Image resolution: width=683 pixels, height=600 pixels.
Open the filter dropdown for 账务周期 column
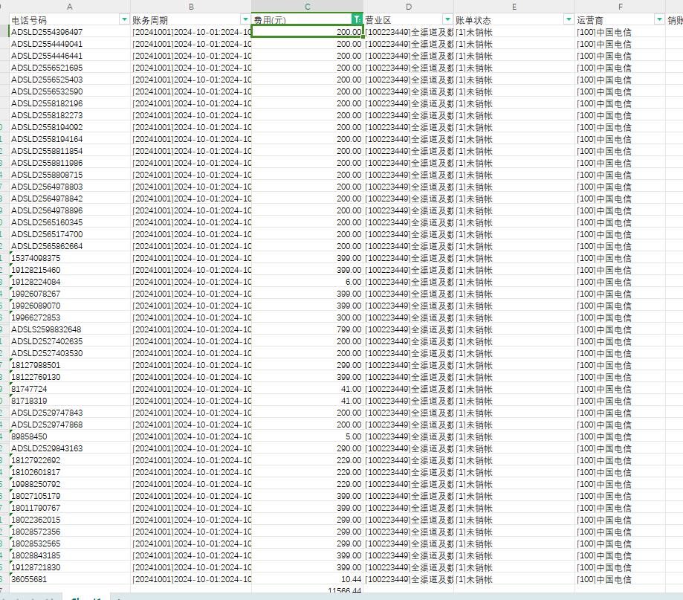[245, 19]
